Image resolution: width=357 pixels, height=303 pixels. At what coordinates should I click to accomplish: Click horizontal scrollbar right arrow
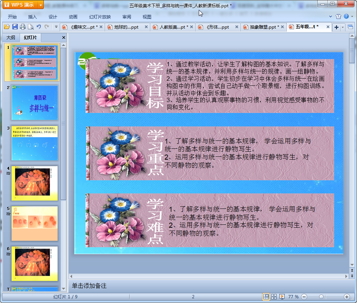346,276
